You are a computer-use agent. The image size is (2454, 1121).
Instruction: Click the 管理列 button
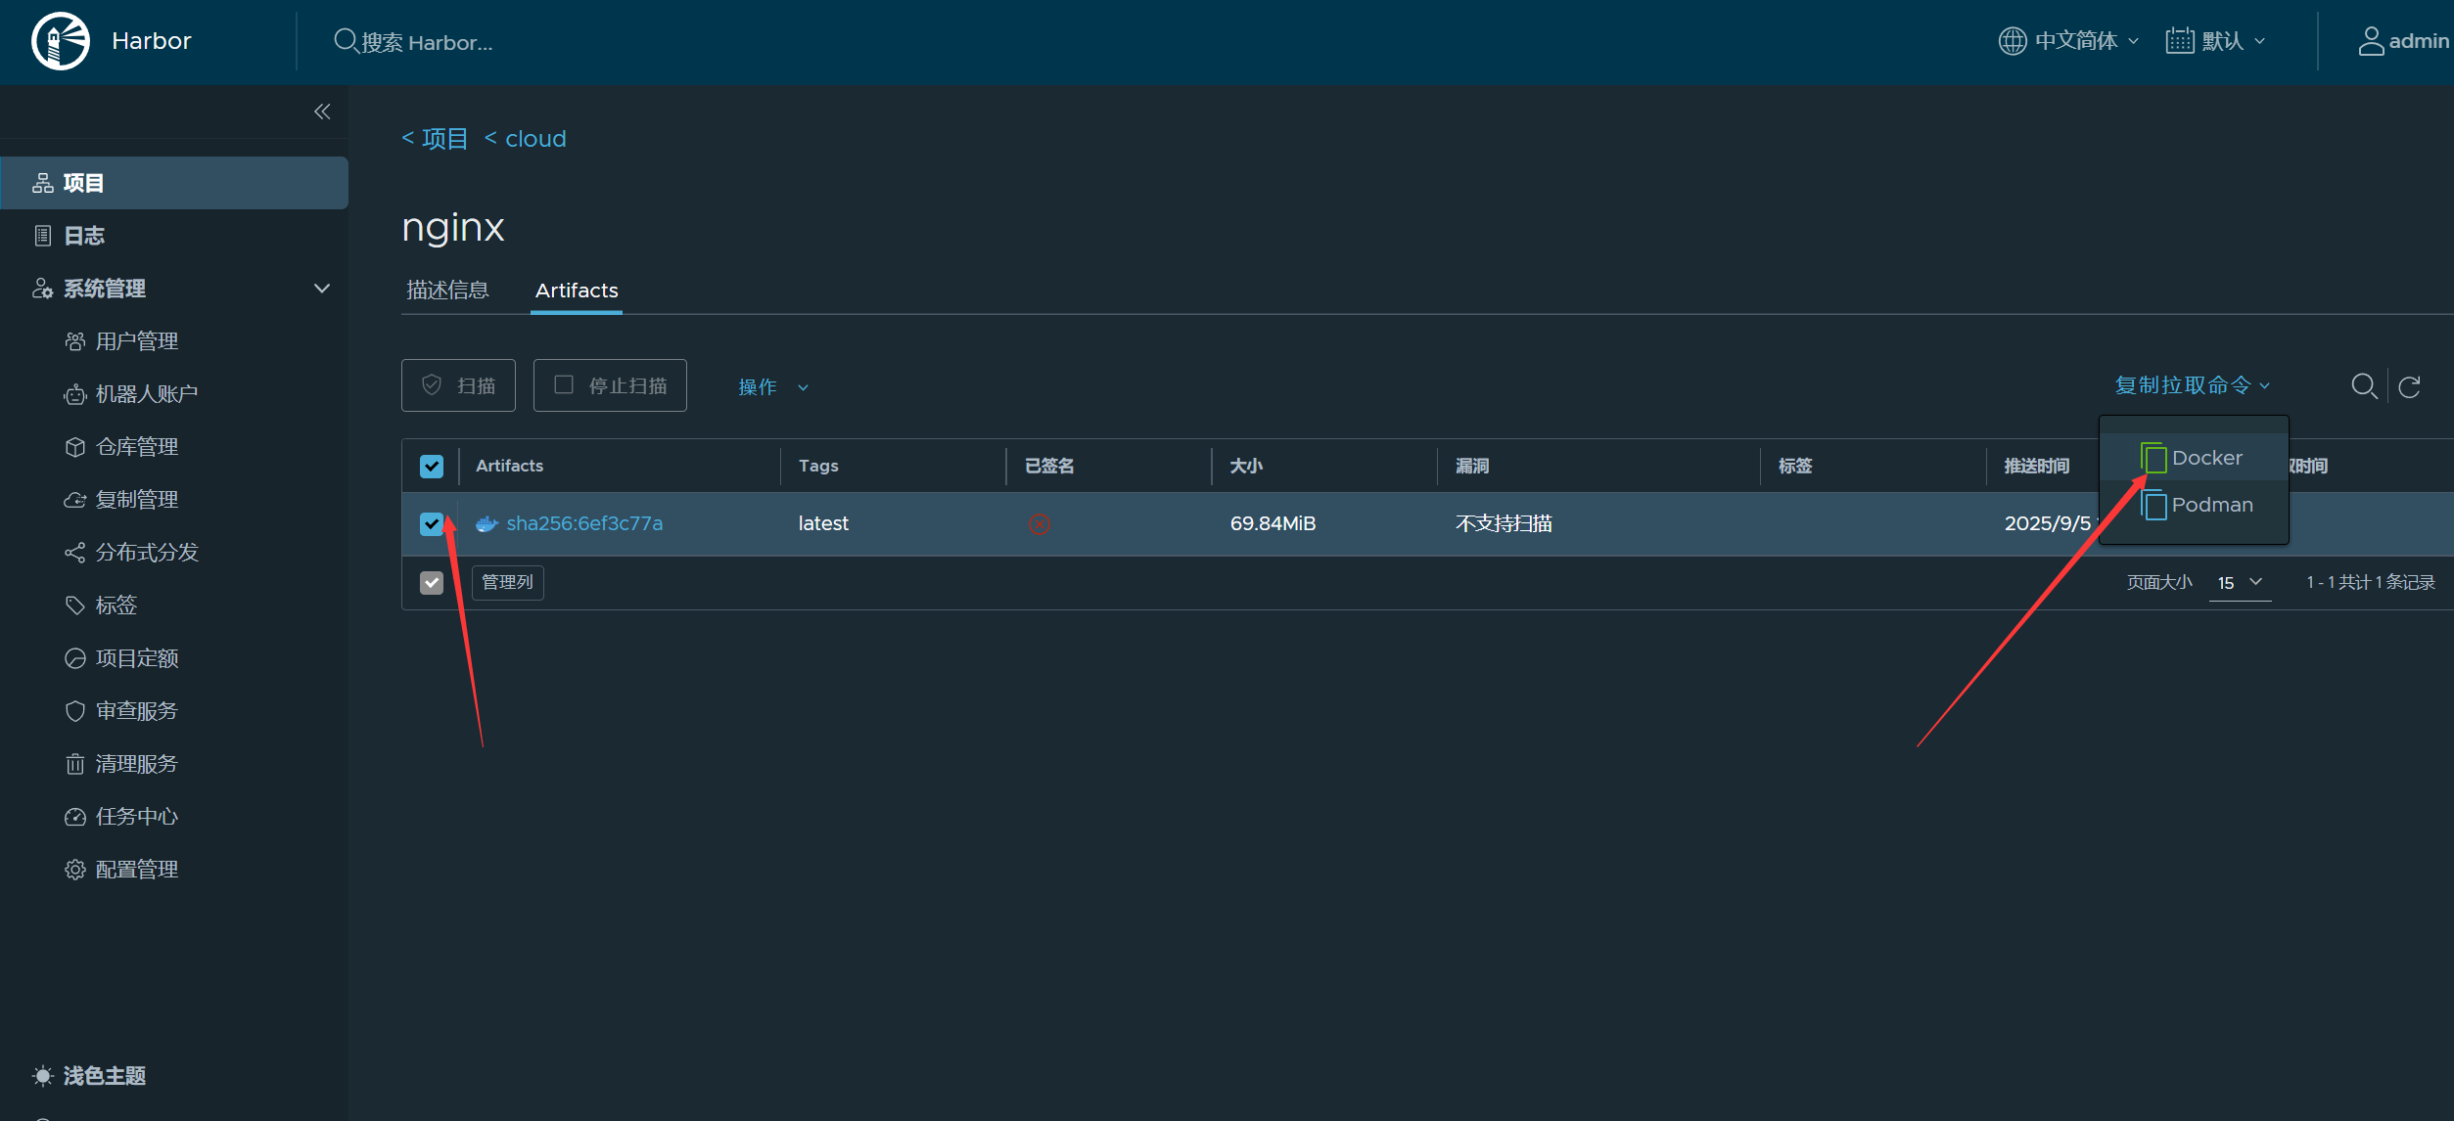coord(508,582)
